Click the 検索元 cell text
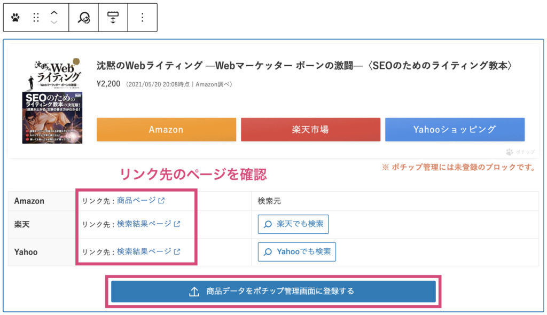Image resolution: width=547 pixels, height=315 pixels. (269, 201)
